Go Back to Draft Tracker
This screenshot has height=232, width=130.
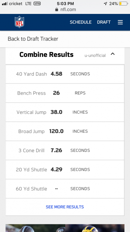pos(33,39)
